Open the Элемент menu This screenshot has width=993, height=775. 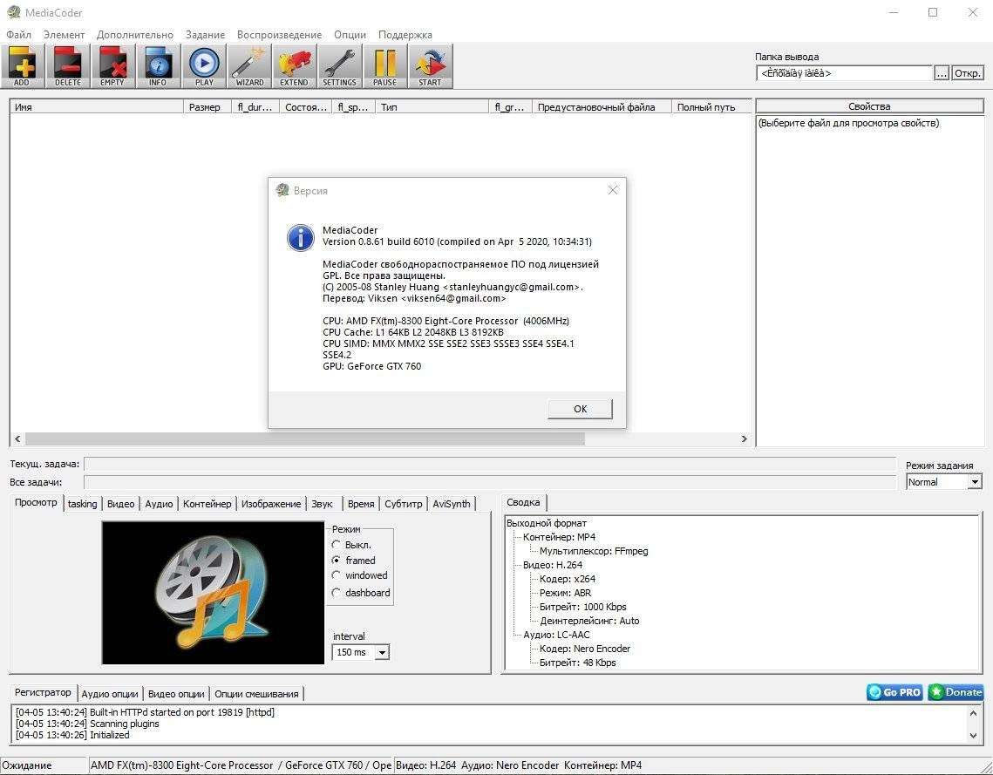(64, 35)
